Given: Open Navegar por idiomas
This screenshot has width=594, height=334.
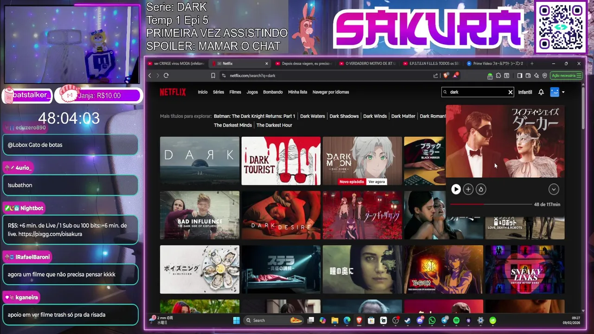Looking at the screenshot, I should [x=331, y=92].
